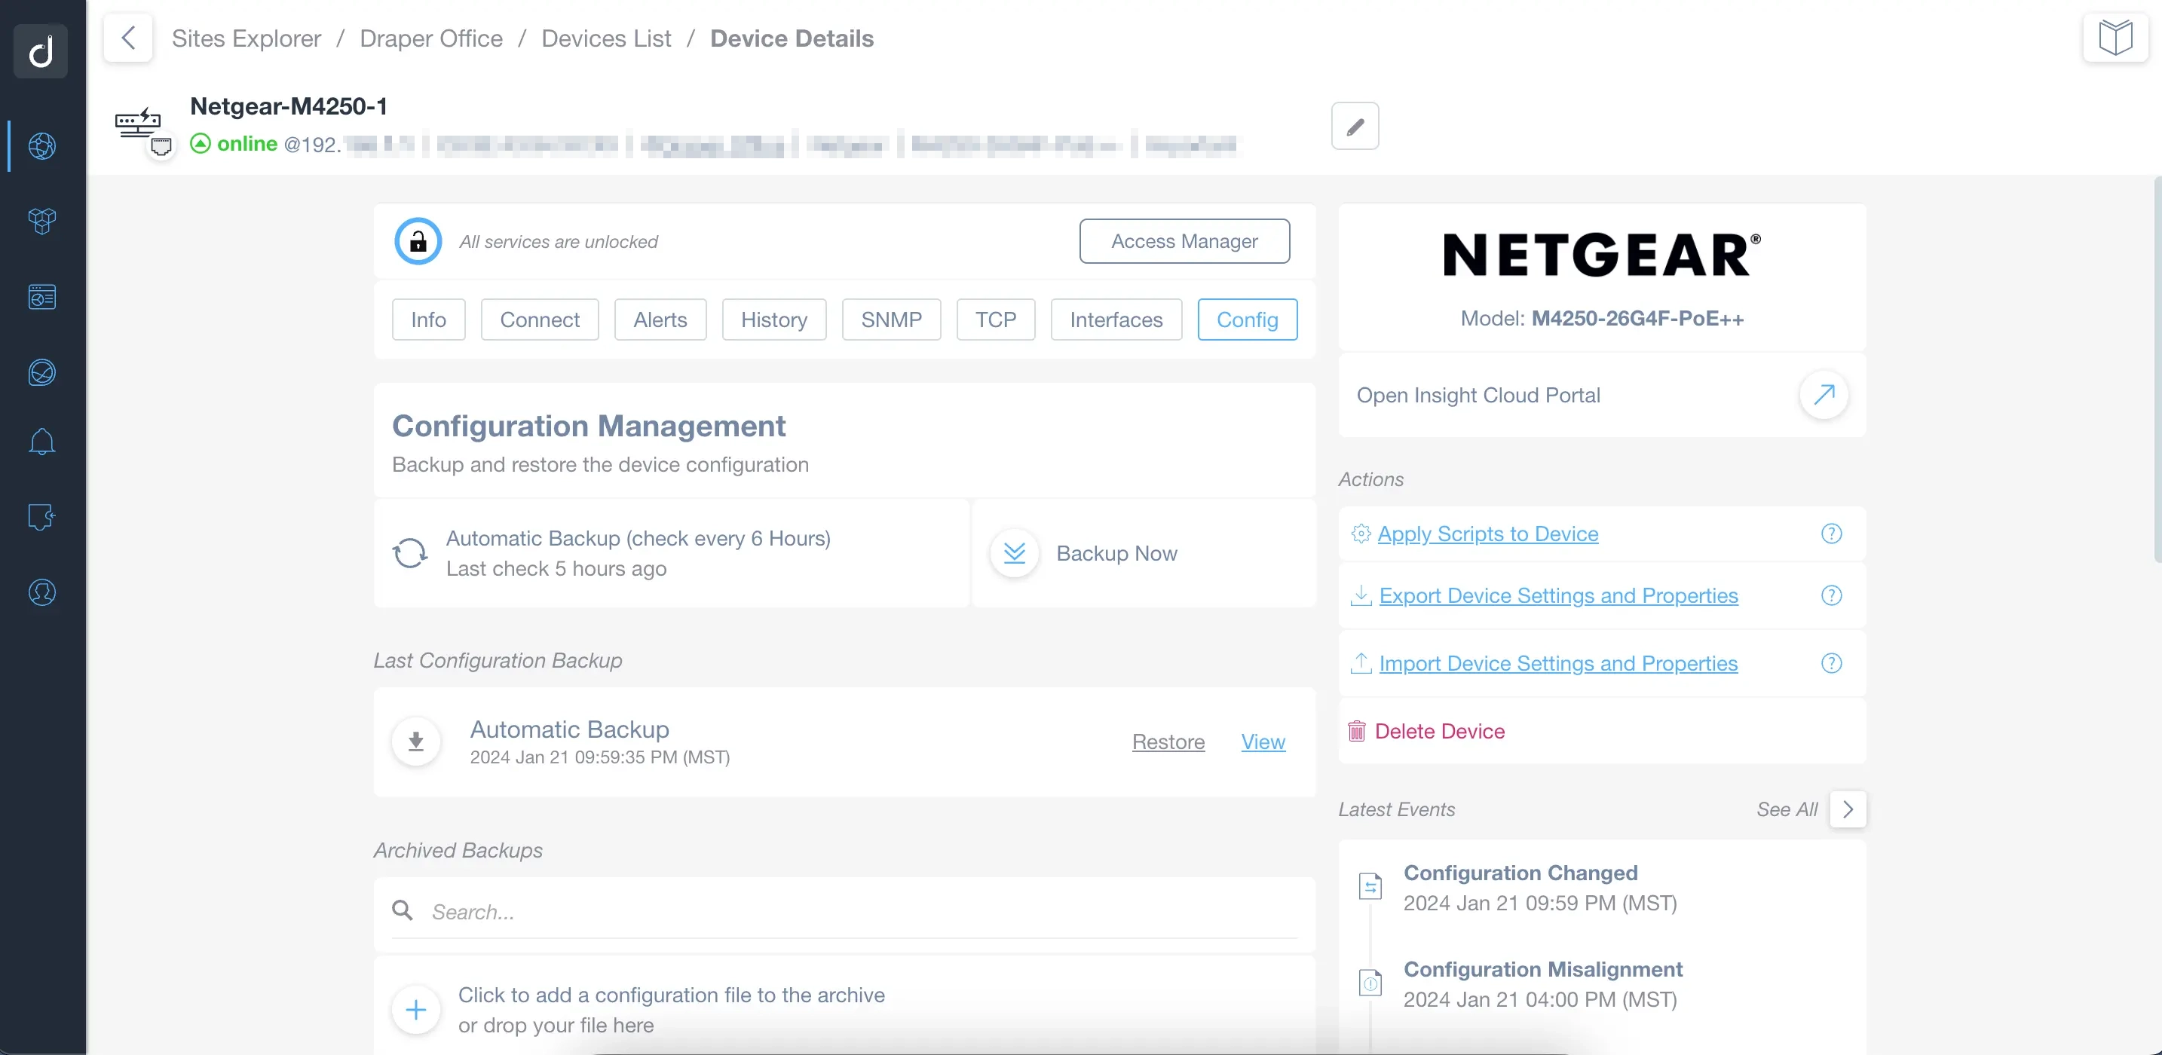2162x1055 pixels.
Task: Click the network device icon left of Netgear-M4250-1
Action: pos(138,121)
